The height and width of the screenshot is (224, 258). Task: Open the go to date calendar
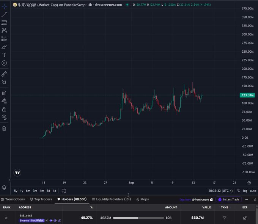click(x=64, y=191)
